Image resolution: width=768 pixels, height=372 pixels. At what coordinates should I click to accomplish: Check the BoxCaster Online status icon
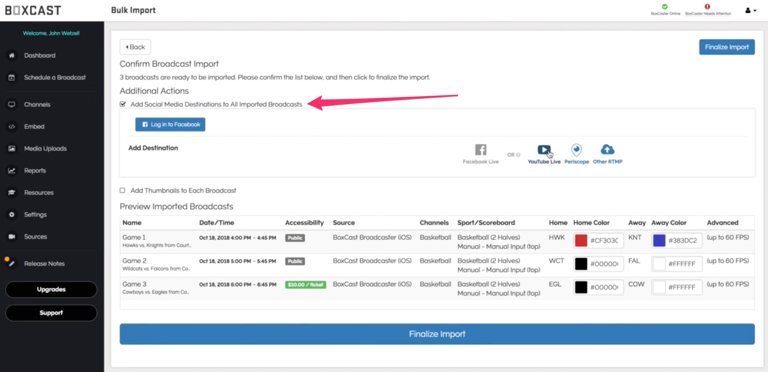(665, 7)
